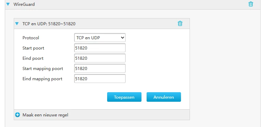262x127 pixels.
Task: Click the 'Start poort' label text
Action: coord(33,48)
